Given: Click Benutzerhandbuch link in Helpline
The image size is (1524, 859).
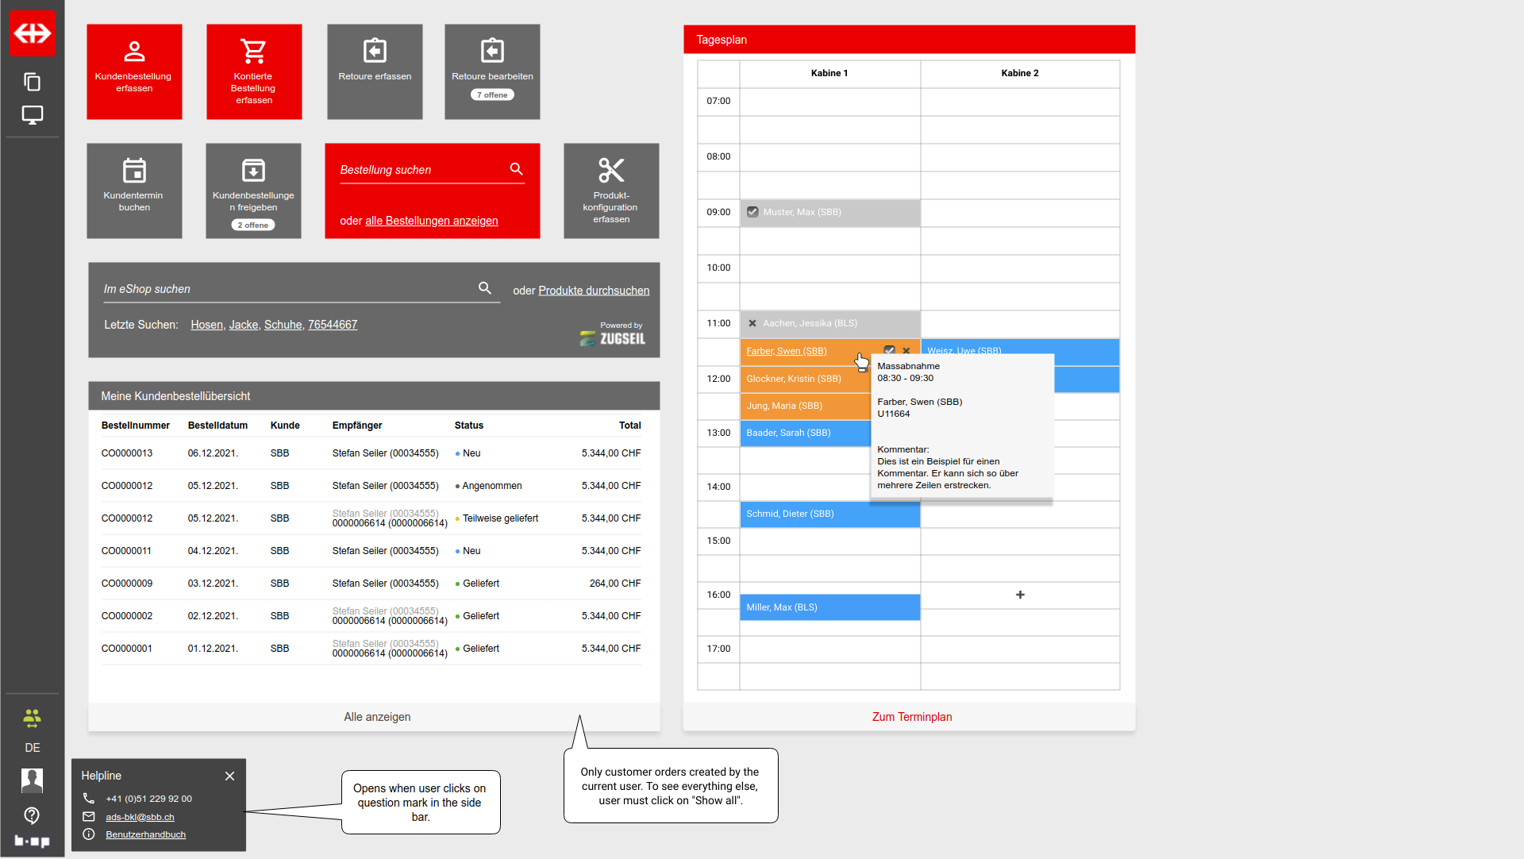Looking at the screenshot, I should tap(145, 834).
